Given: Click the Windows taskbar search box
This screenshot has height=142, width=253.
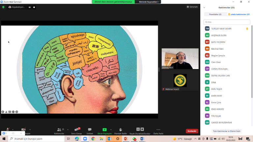Looking at the screenshot, I should (36, 139).
